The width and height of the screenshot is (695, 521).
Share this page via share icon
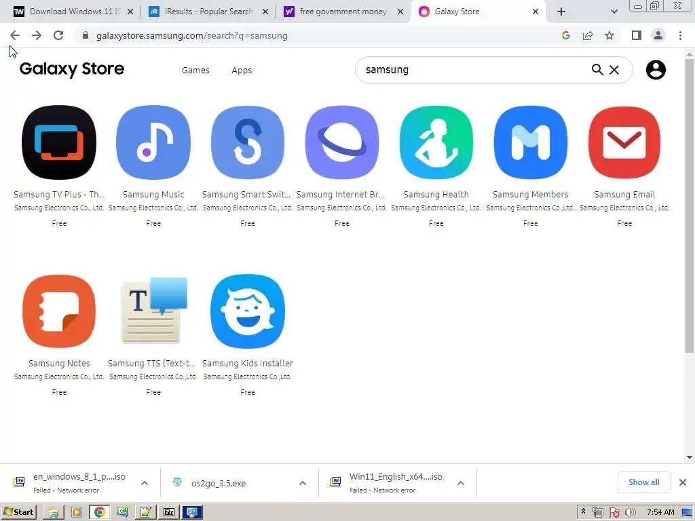coord(588,35)
